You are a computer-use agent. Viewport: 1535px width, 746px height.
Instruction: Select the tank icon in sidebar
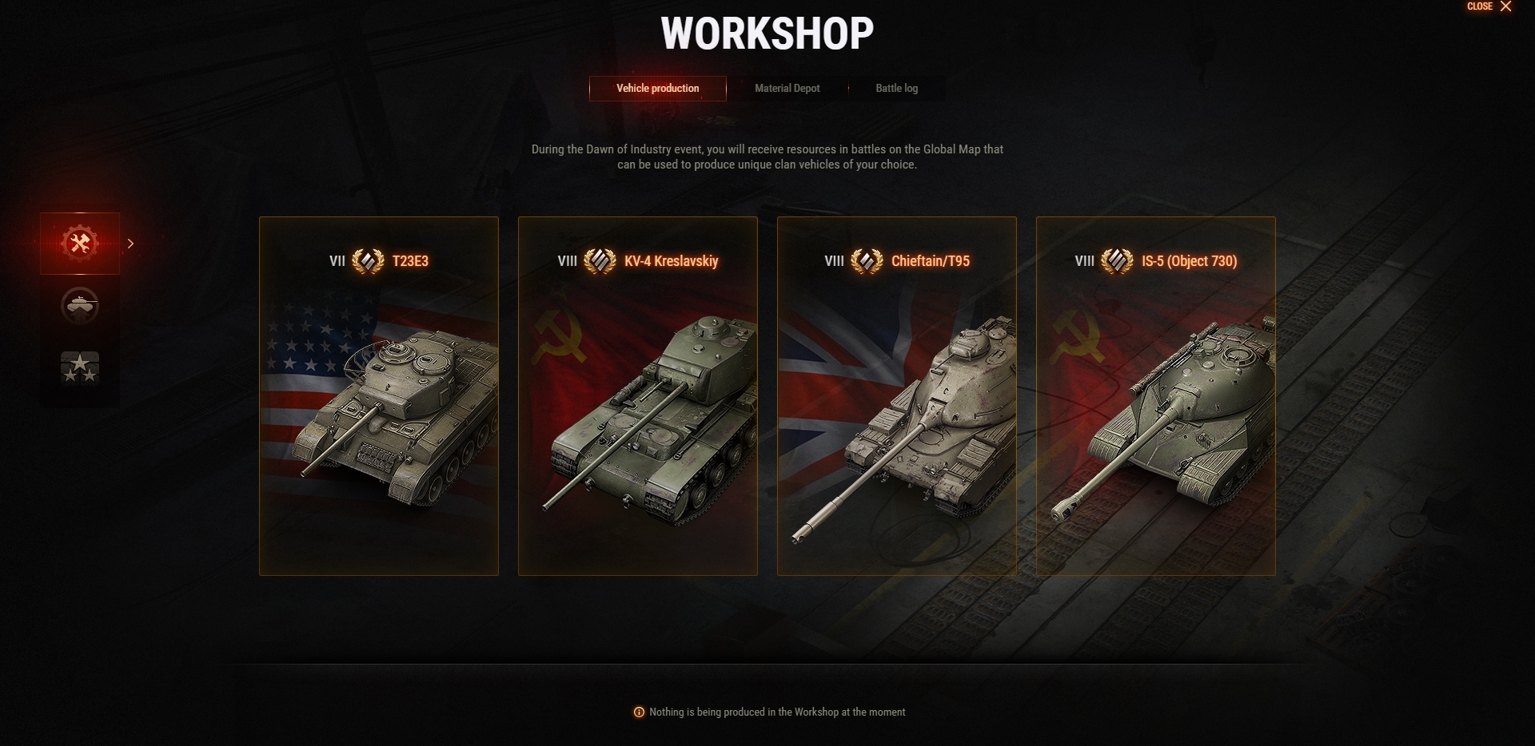(80, 305)
